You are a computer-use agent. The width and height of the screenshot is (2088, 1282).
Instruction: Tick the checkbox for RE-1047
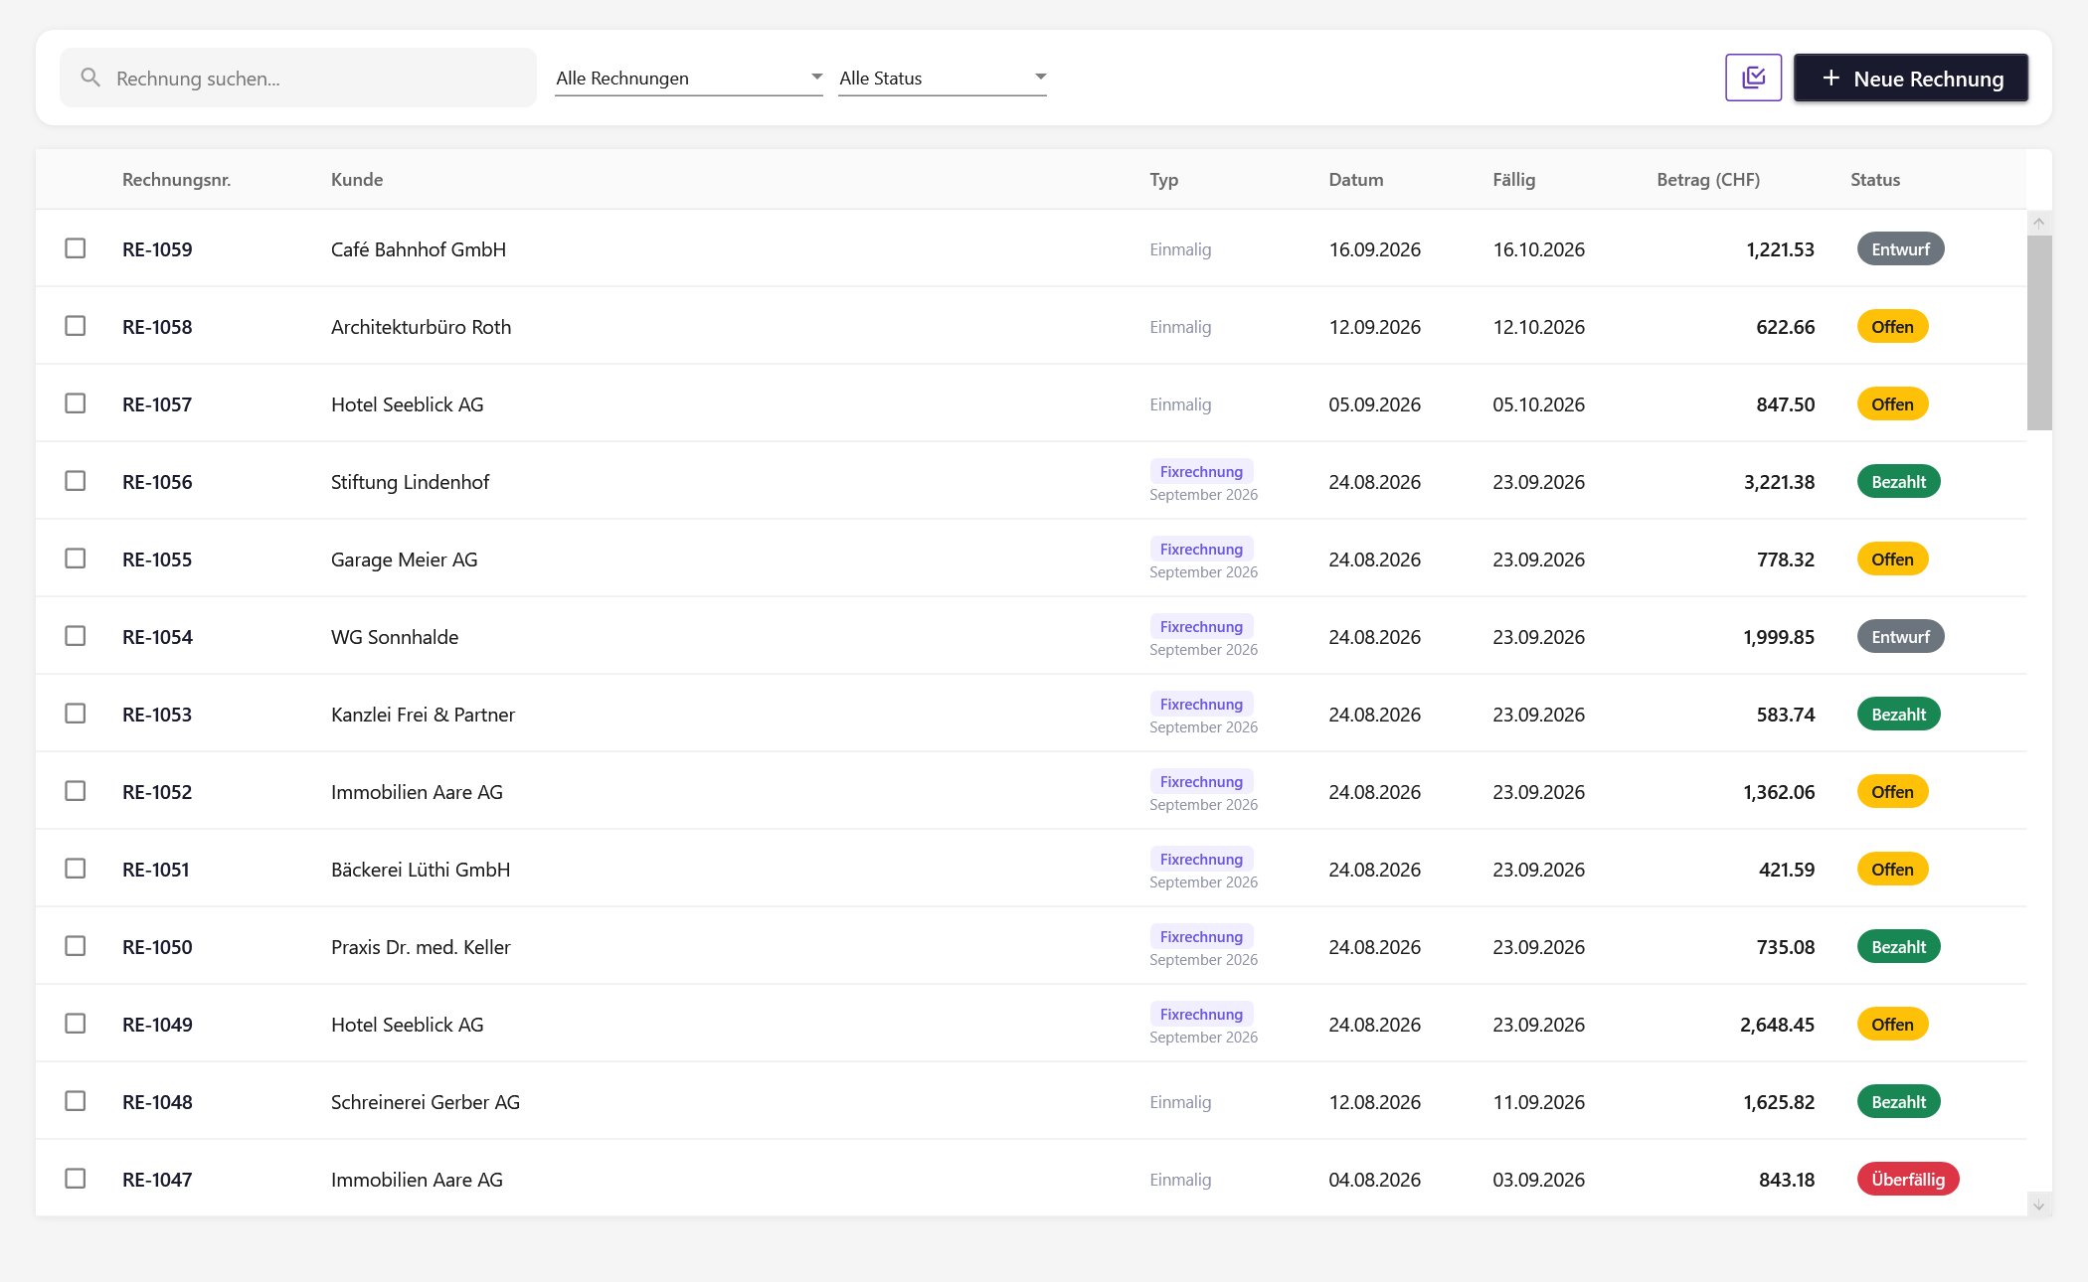(76, 1179)
